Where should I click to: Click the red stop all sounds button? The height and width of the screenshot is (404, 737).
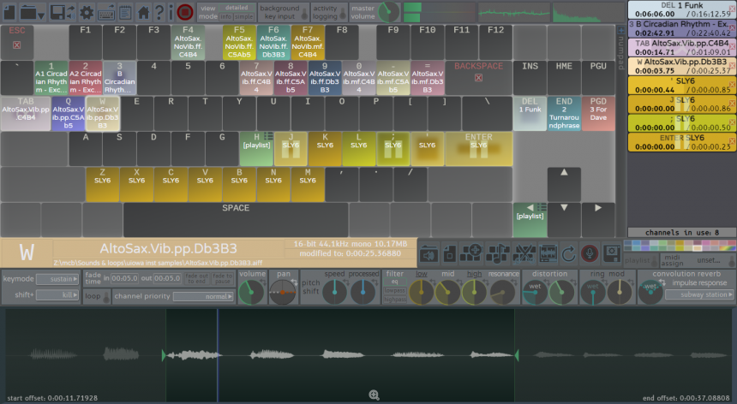[x=185, y=12]
